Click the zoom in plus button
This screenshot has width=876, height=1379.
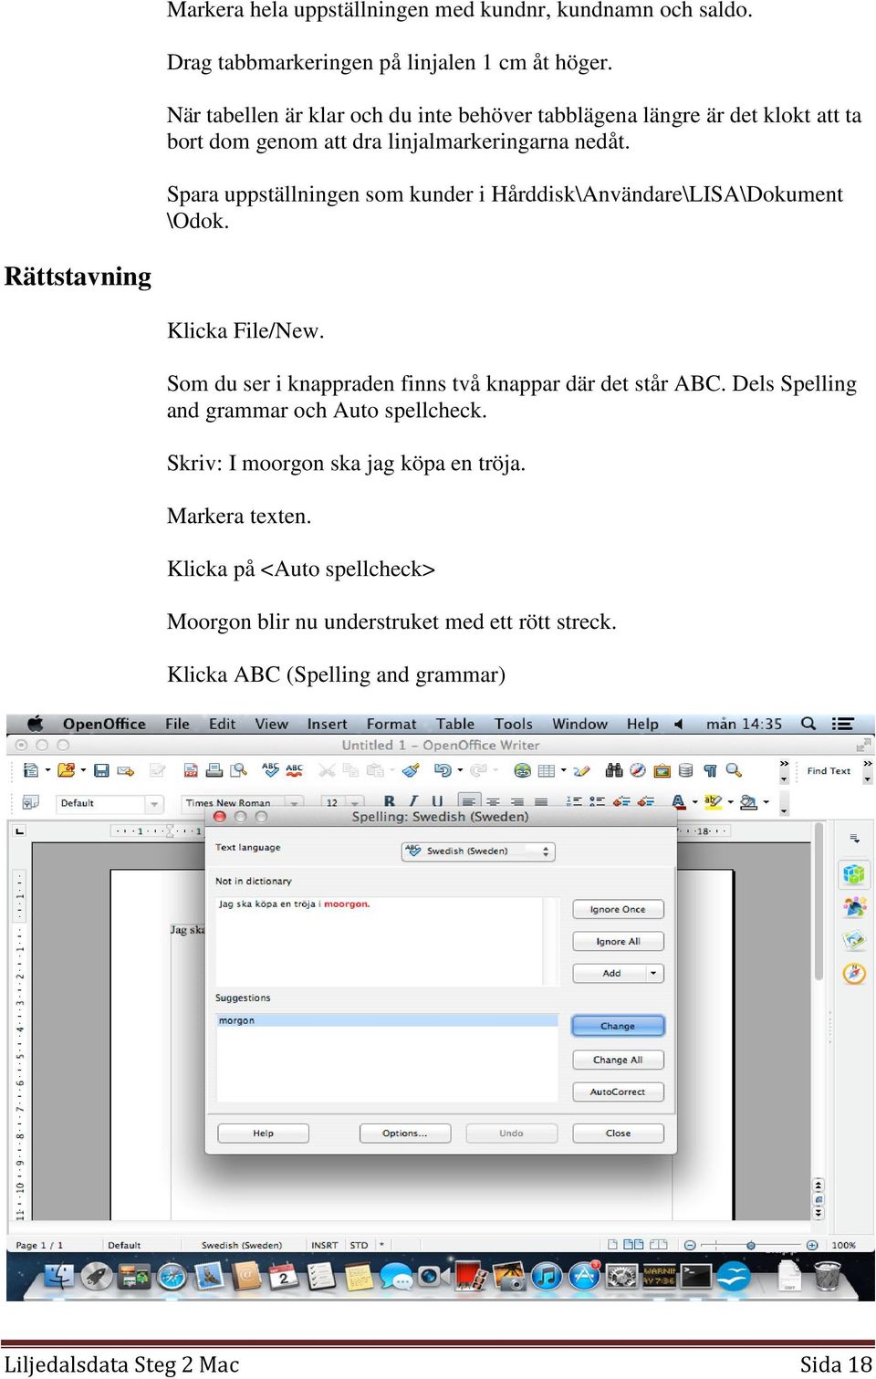point(812,1245)
